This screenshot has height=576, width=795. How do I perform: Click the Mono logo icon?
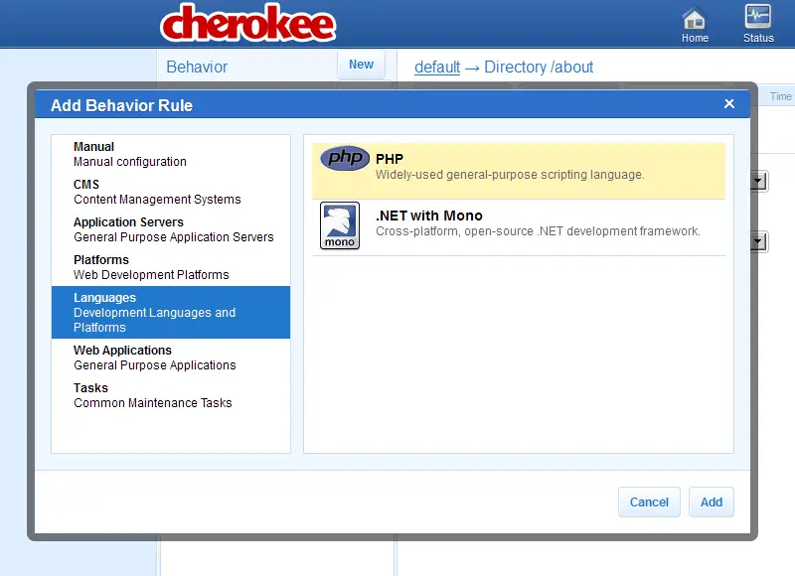pyautogui.click(x=340, y=225)
